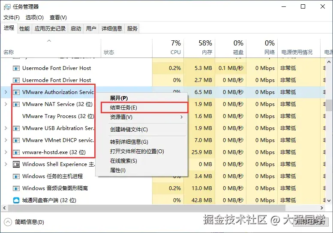Open the 资源值(V) submenu arrow
Screen dimensions: 333x233
[181, 117]
